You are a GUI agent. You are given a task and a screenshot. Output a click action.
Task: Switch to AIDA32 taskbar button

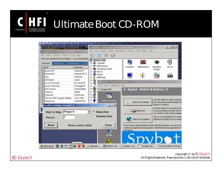pyautogui.click(x=111, y=146)
